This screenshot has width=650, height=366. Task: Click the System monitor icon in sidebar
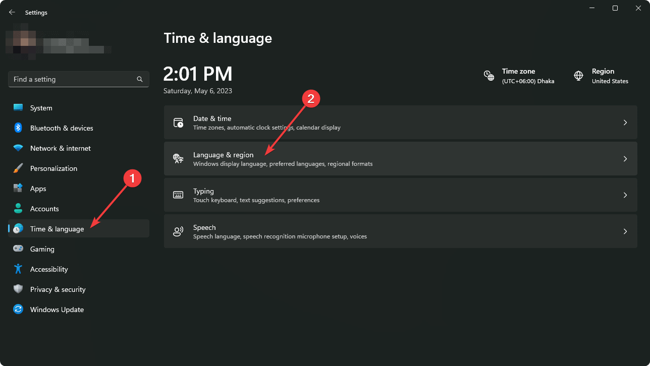coord(18,108)
